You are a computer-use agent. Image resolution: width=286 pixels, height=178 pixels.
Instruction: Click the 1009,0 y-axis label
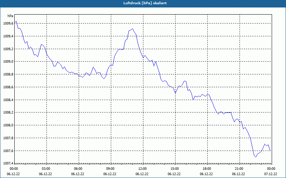(8, 62)
